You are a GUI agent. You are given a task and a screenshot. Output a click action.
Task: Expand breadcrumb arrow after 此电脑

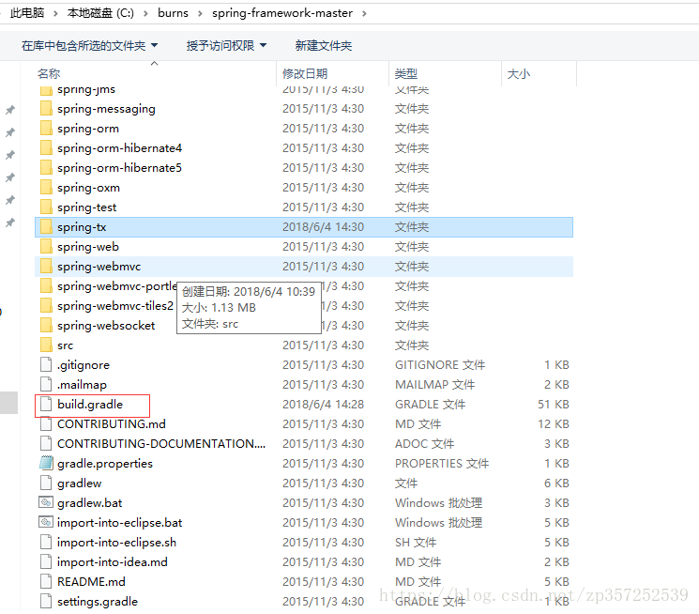click(55, 13)
